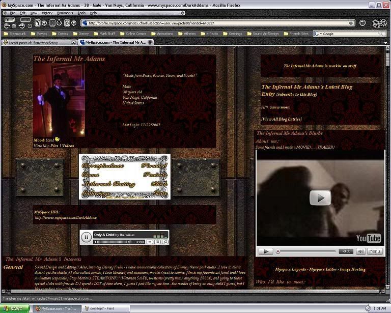Click the URL address bar field
The width and height of the screenshot is (391, 313).
pyautogui.click(x=217, y=23)
